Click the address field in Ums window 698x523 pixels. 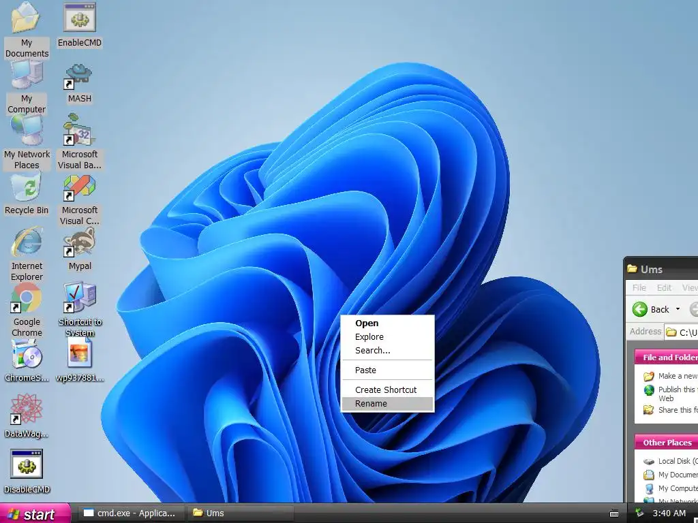pyautogui.click(x=681, y=332)
